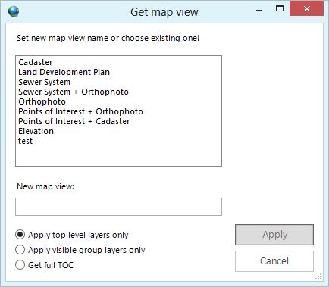Image resolution: width=329 pixels, height=287 pixels.
Task: Focus the New map view text field
Action: tap(118, 207)
